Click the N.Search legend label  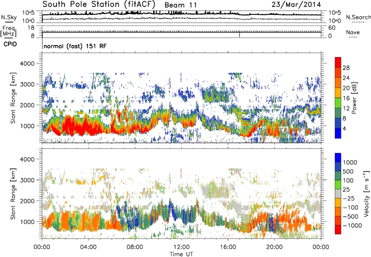tap(358, 17)
